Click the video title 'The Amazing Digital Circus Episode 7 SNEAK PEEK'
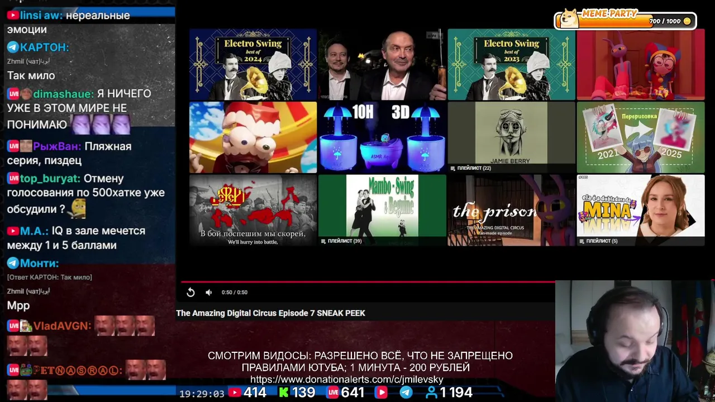 (x=271, y=313)
